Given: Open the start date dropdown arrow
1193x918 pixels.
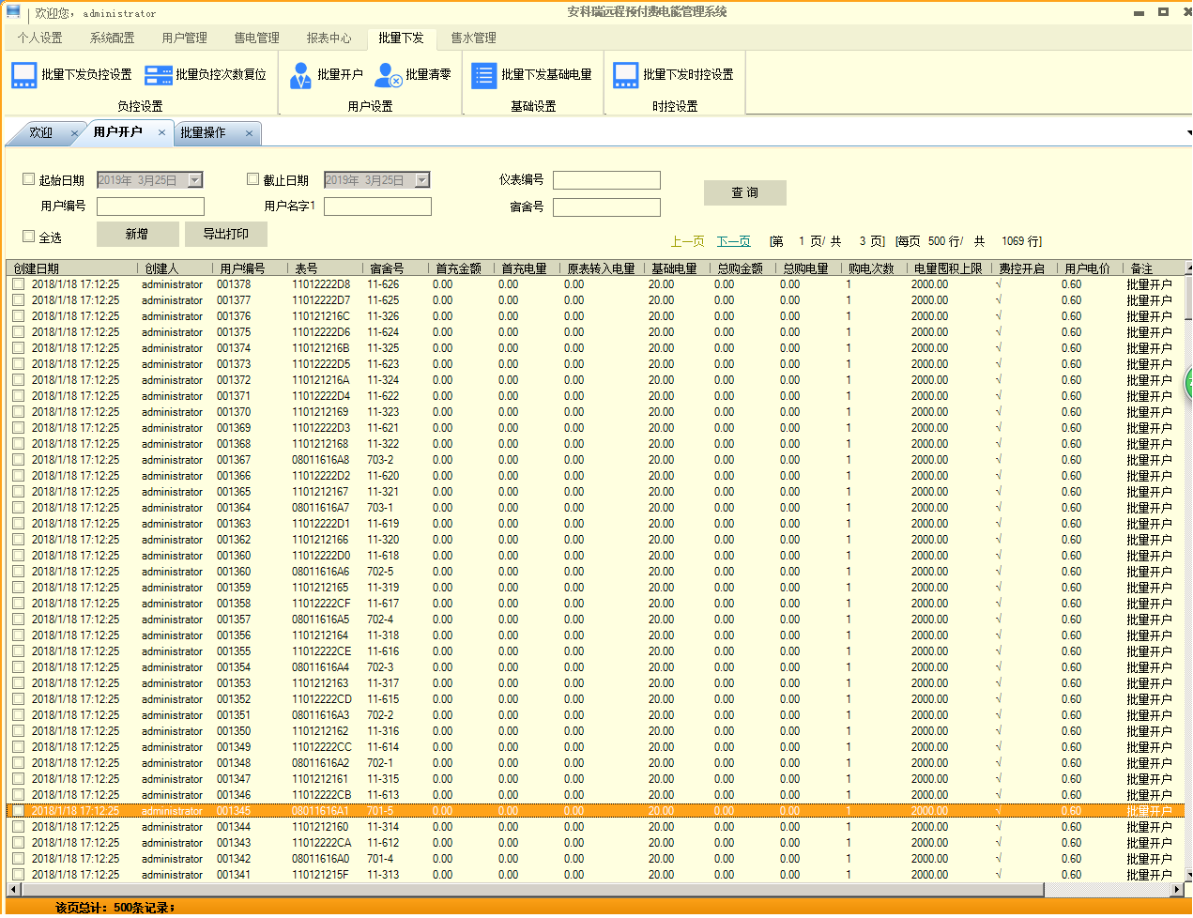Looking at the screenshot, I should pyautogui.click(x=195, y=180).
